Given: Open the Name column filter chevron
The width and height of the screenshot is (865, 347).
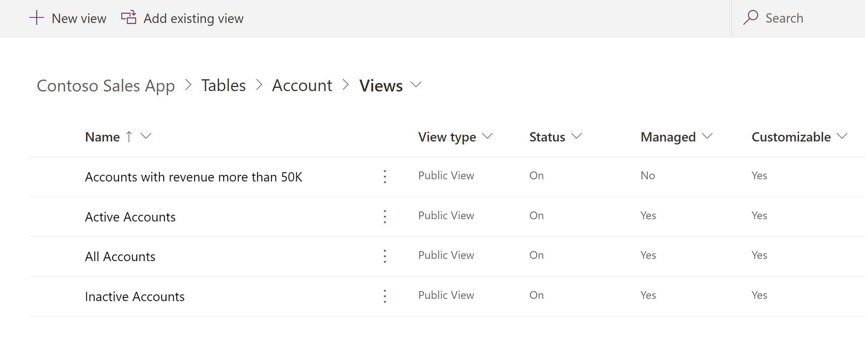Looking at the screenshot, I should pos(146,136).
